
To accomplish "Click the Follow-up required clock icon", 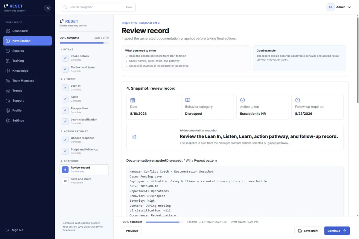I will (x=297, y=100).
